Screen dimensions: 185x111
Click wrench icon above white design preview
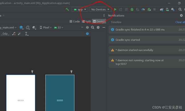point(32,71)
